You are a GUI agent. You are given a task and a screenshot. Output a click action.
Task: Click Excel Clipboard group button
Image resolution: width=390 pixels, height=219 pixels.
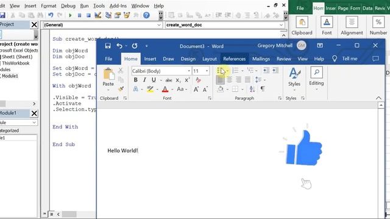tap(302, 26)
